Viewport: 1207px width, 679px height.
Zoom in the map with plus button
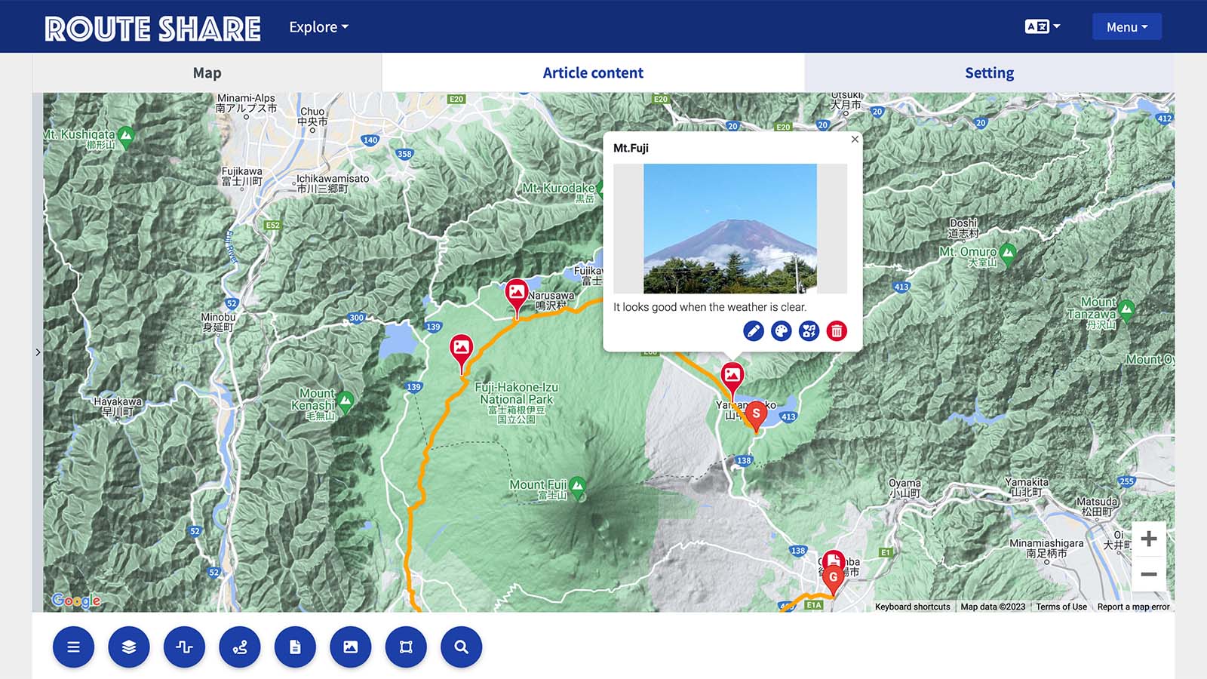click(x=1149, y=539)
